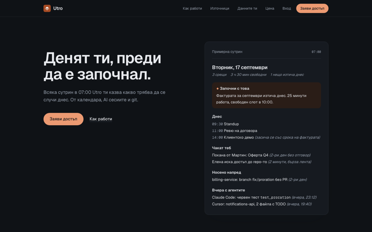Select the Вторник, 17 септември heading
Image resolution: width=372 pixels, height=232 pixels.
point(240,68)
